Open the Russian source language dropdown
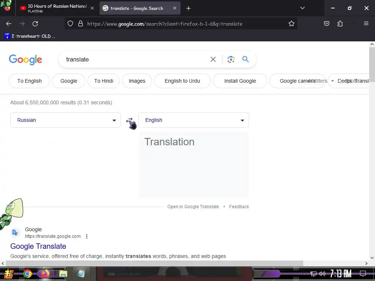 [x=66, y=120]
